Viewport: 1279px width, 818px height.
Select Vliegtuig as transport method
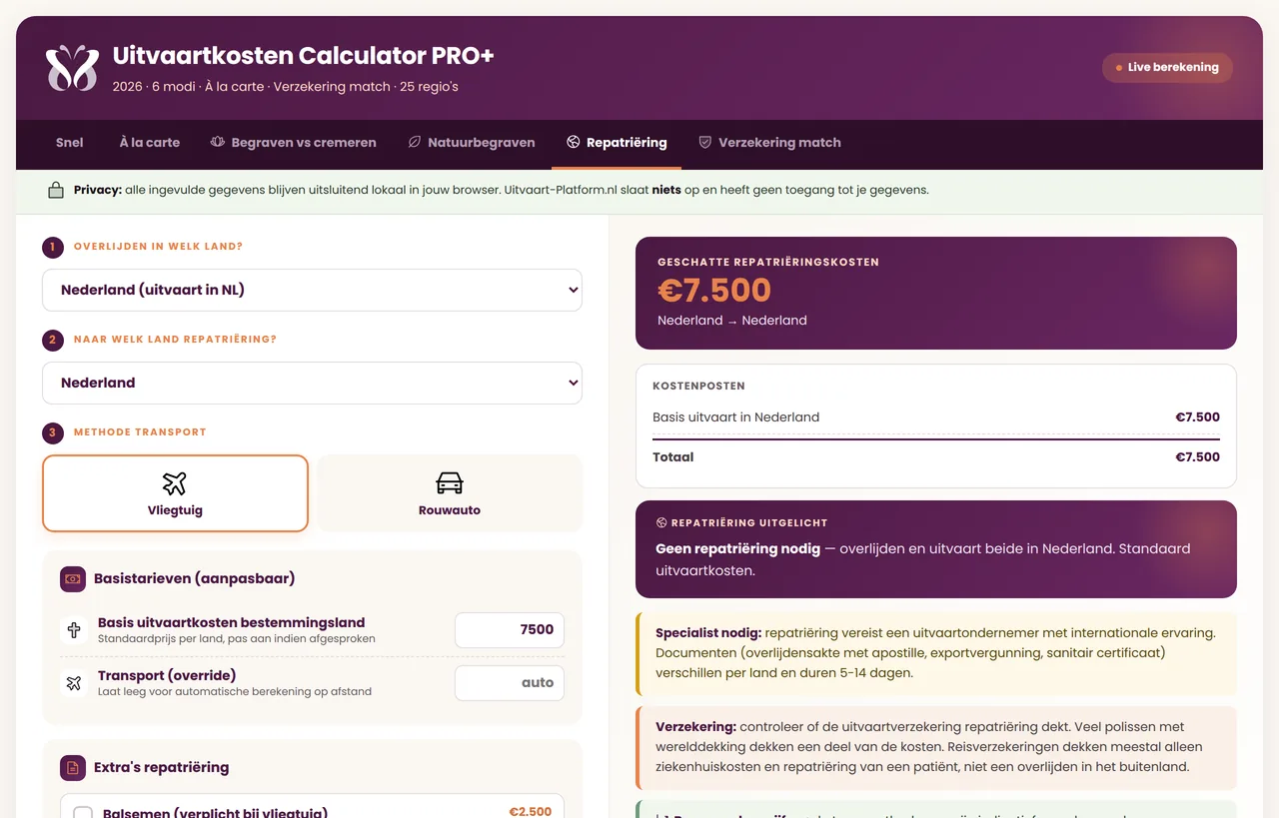(x=175, y=493)
